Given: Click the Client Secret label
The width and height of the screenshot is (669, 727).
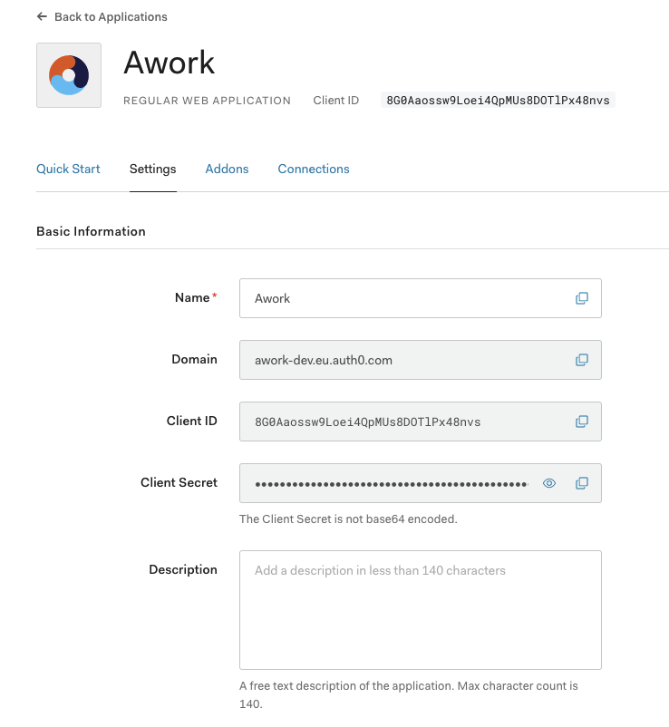Looking at the screenshot, I should pos(179,482).
